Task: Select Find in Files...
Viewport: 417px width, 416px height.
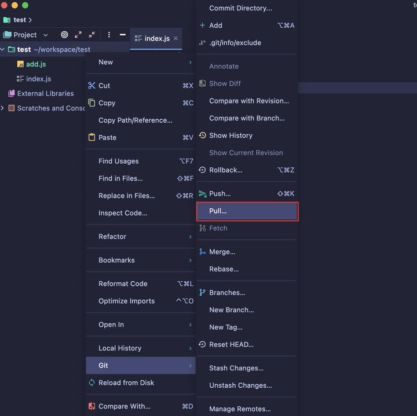Action: pos(140,178)
